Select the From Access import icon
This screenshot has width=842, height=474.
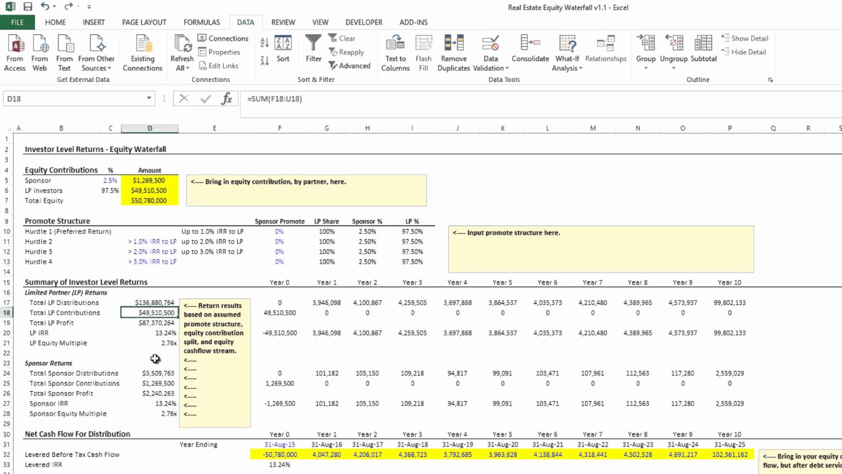15,49
